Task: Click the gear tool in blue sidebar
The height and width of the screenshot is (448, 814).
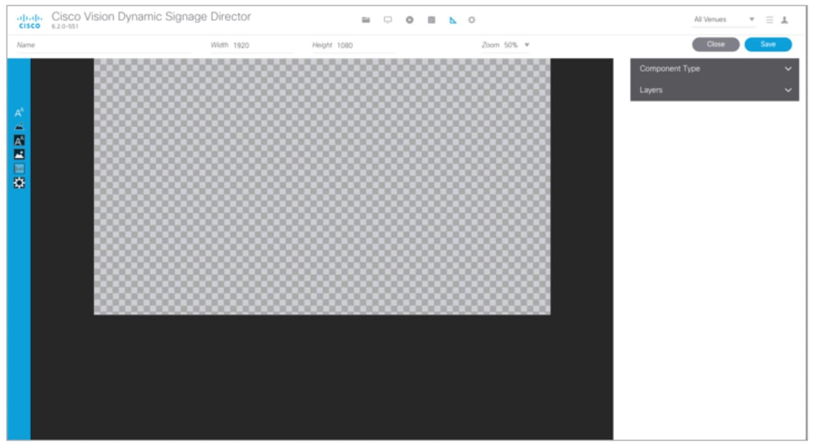Action: 19,183
